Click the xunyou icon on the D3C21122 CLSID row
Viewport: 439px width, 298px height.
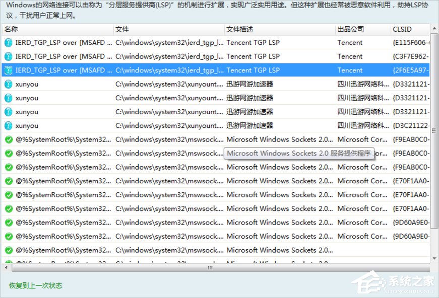10,125
